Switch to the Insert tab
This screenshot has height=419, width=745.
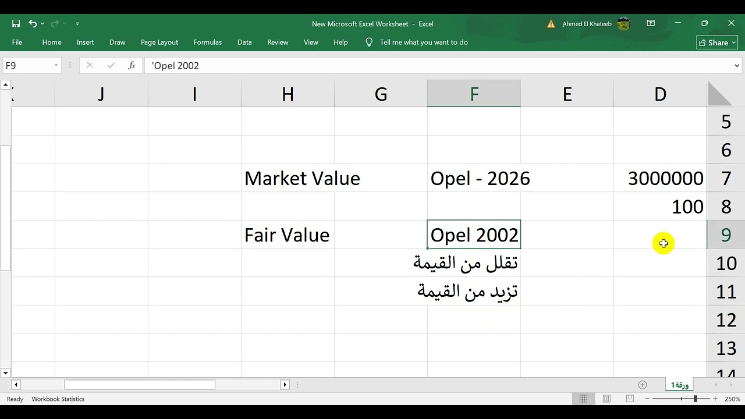click(86, 42)
